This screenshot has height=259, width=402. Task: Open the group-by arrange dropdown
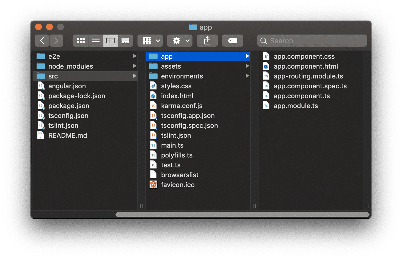pos(150,41)
